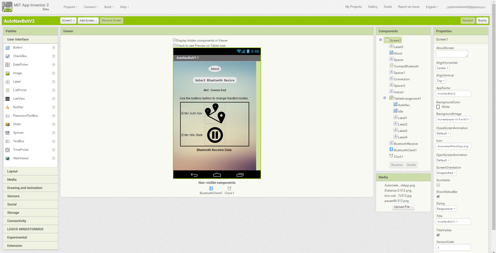Viewport: 496px width, 253px height.
Task: Click Upload File in Media panel
Action: click(403, 207)
